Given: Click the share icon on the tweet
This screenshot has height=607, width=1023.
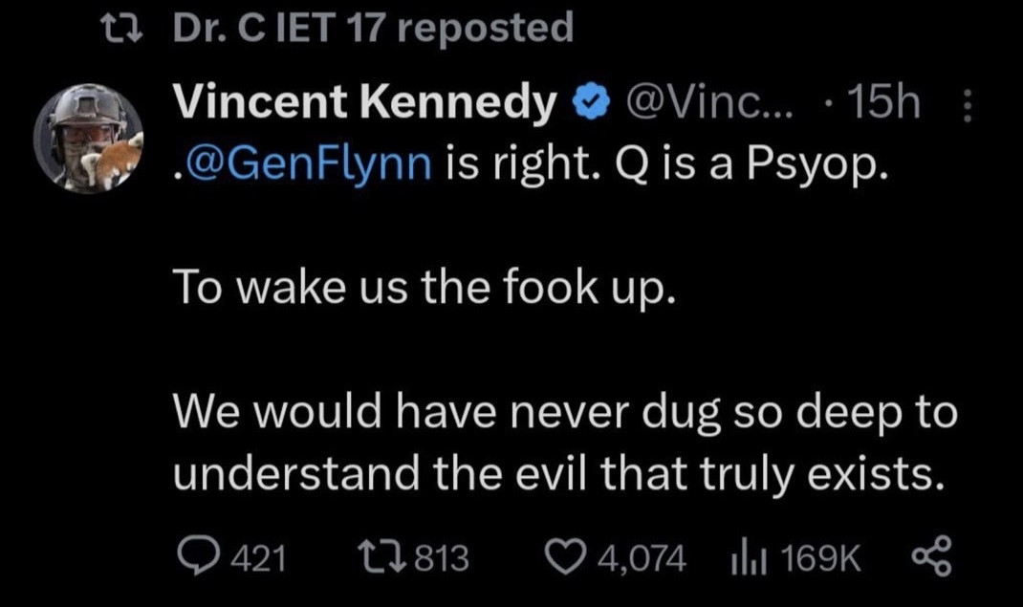Looking at the screenshot, I should (932, 557).
